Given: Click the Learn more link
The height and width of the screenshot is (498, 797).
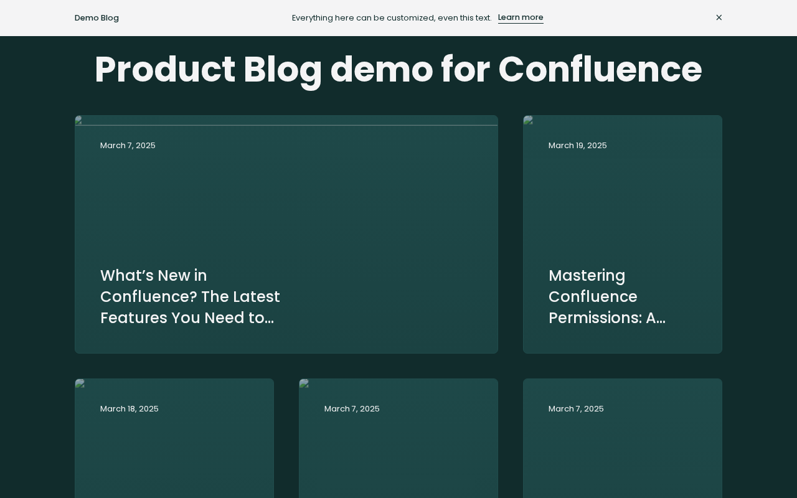Looking at the screenshot, I should pos(521,17).
